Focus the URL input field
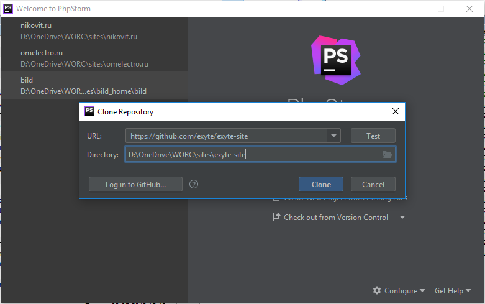This screenshot has height=304, width=485. click(226, 136)
